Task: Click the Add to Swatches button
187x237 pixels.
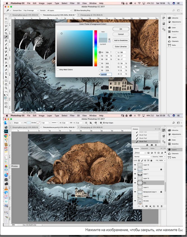Action: pos(121,40)
